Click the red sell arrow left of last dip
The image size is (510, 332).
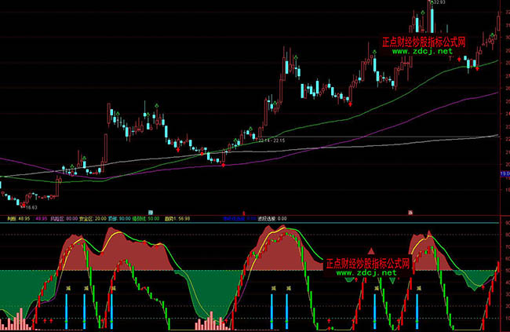(460, 59)
